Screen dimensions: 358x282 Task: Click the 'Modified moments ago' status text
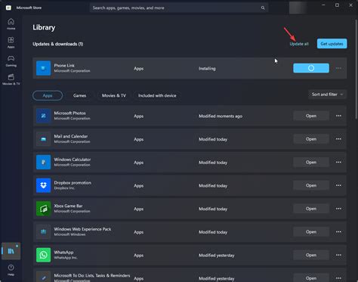click(221, 116)
